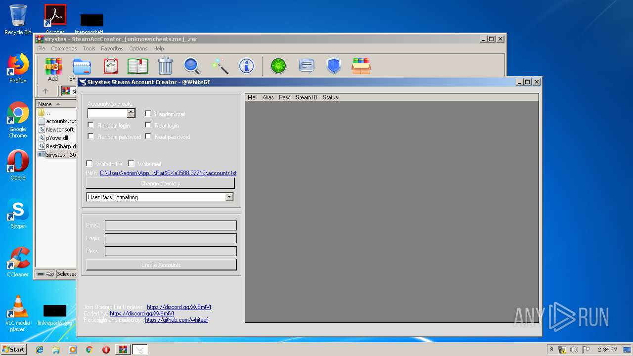Click the Accounts to create number field

107,113
